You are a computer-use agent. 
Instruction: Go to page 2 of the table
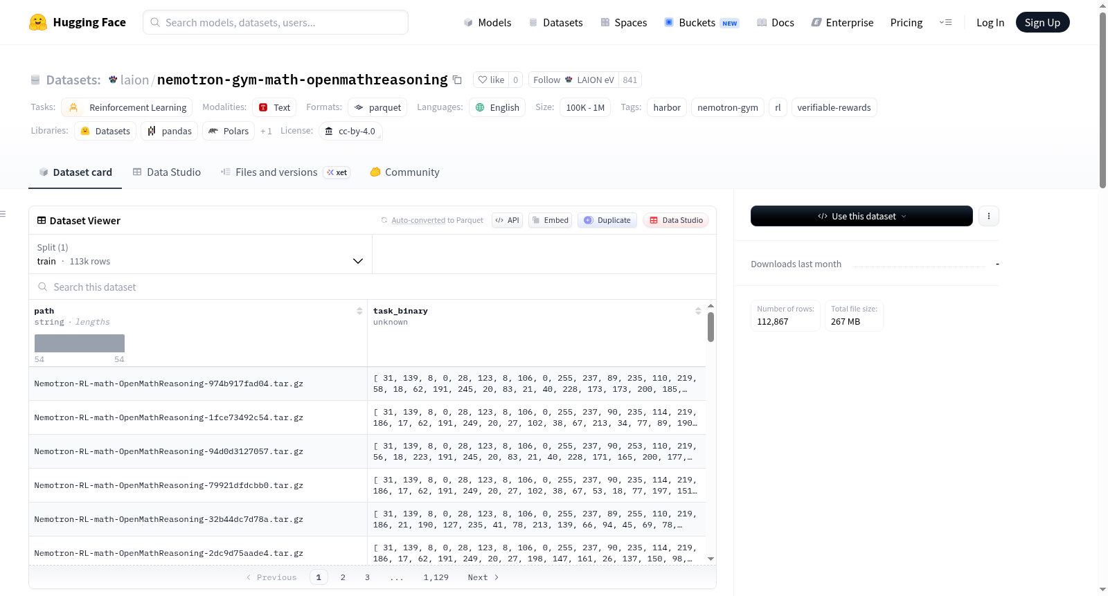(x=343, y=577)
